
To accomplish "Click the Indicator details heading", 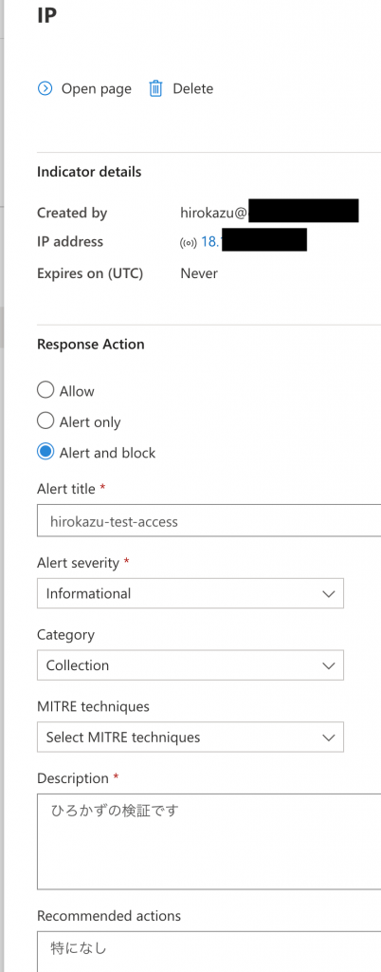I will pyautogui.click(x=89, y=172).
